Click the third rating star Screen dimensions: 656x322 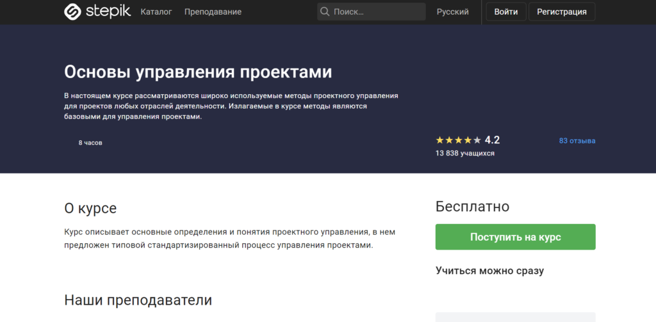pyautogui.click(x=458, y=140)
